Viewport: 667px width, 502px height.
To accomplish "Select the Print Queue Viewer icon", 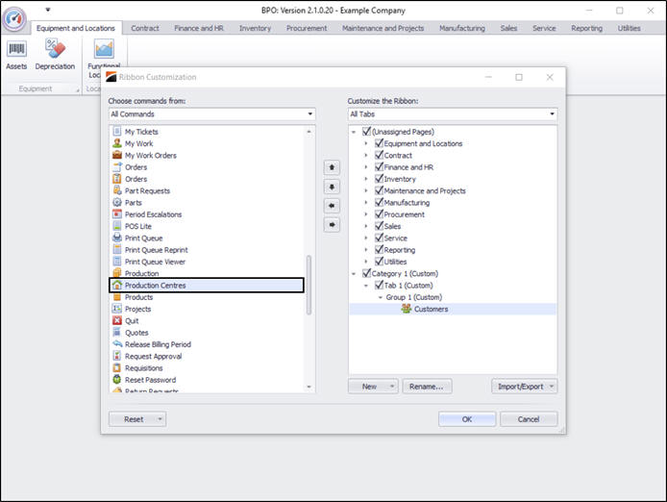I will pos(117,262).
